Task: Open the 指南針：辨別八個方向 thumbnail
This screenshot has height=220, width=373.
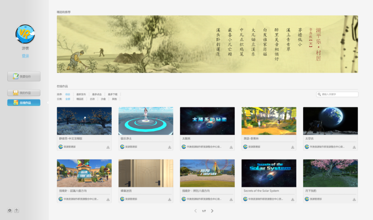Action: (x=207, y=173)
